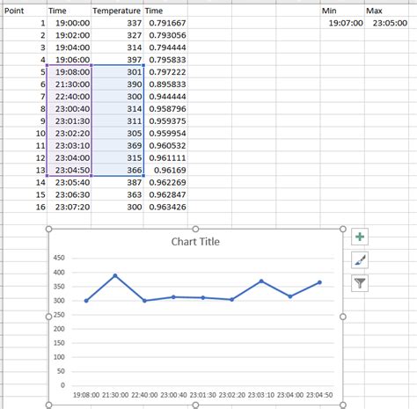Select Point number 16 cell

click(x=25, y=207)
